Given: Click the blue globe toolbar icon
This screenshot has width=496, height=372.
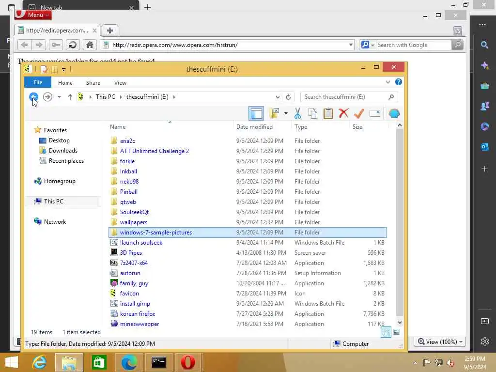Looking at the screenshot, I should click(x=394, y=113).
